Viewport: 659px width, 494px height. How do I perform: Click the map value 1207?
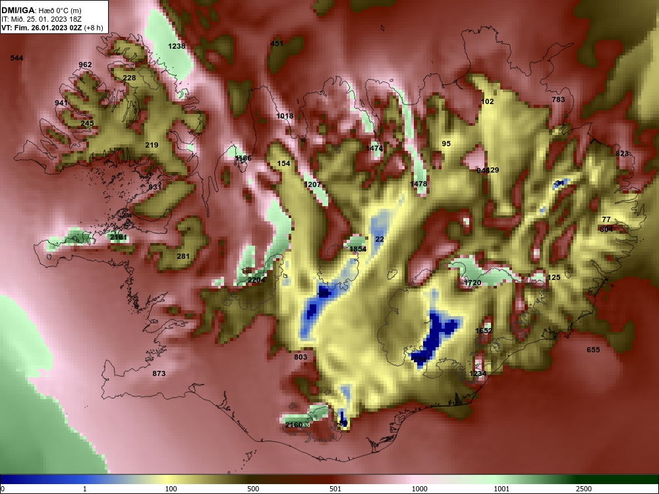(x=312, y=184)
